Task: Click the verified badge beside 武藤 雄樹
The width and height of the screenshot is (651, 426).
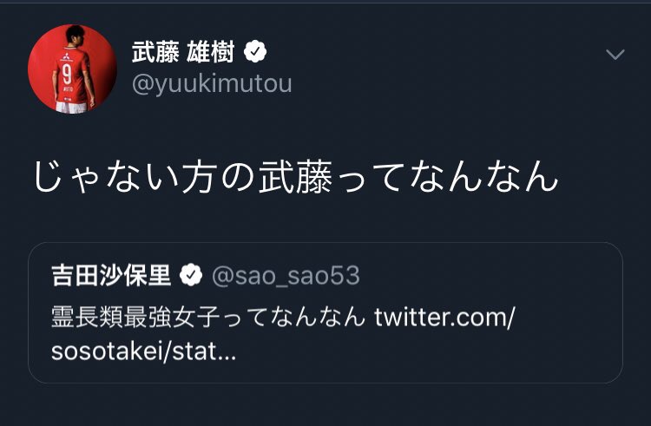Action: [255, 52]
